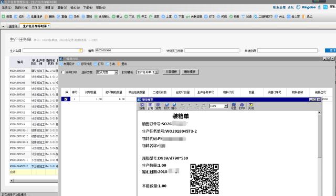Click the 删除模板 button

[x=190, y=72]
